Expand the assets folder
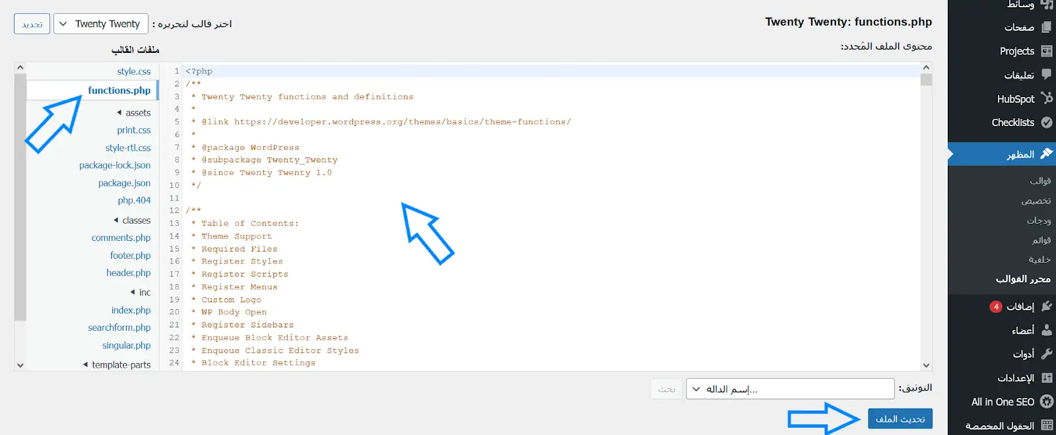The height and width of the screenshot is (435, 1056). tap(134, 113)
